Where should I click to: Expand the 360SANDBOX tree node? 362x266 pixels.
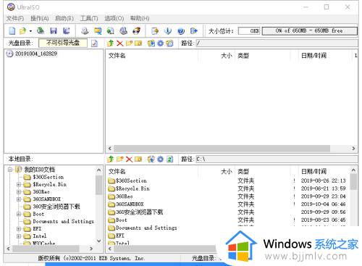19,199
